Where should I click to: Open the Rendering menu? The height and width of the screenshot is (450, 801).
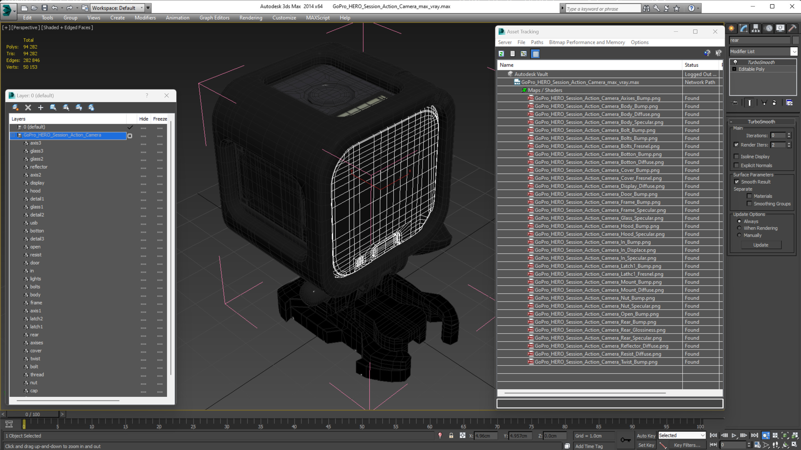tap(251, 18)
